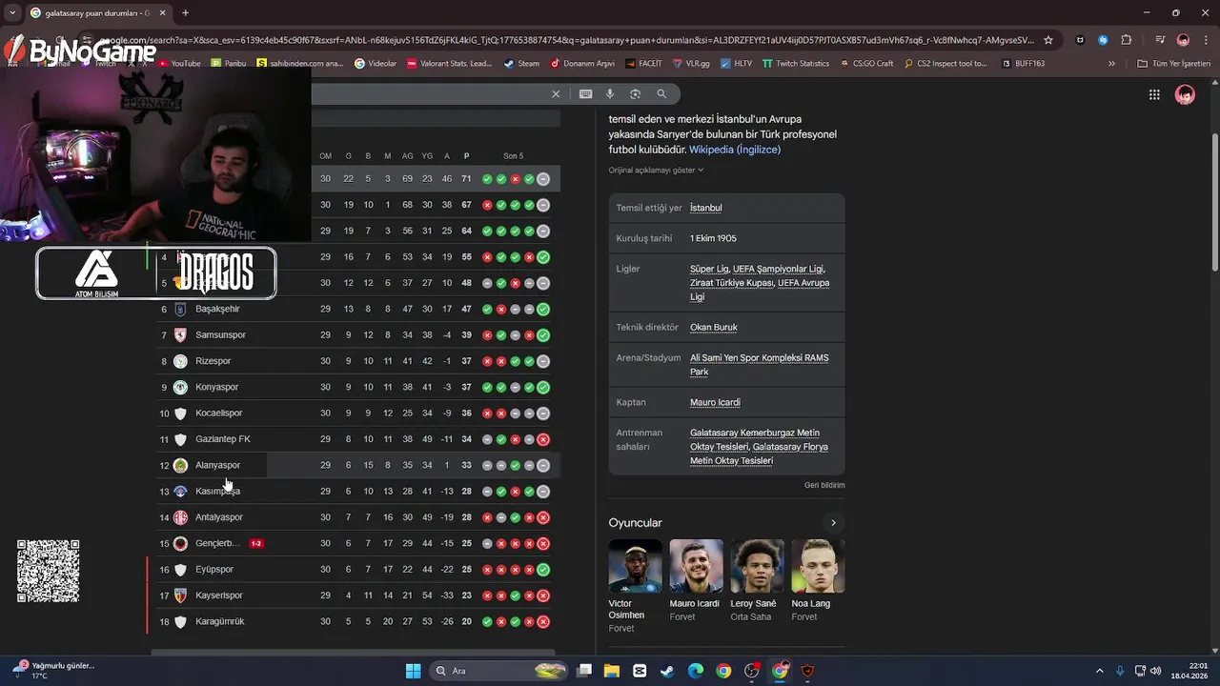Open a new browser tab
The width and height of the screenshot is (1220, 686).
coord(185,13)
